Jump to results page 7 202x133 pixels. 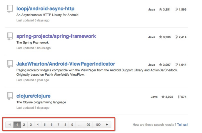[x=58, y=125]
